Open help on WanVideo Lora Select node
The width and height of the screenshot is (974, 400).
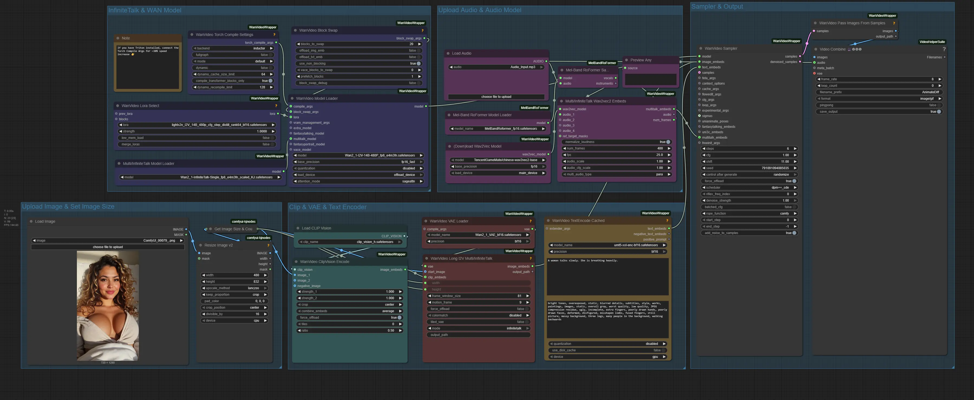(276, 106)
